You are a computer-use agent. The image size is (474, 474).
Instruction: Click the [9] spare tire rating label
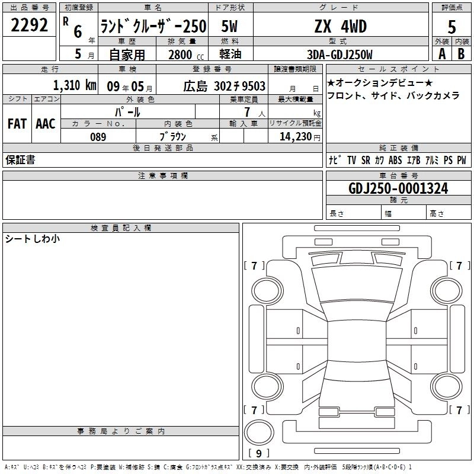click(258, 453)
